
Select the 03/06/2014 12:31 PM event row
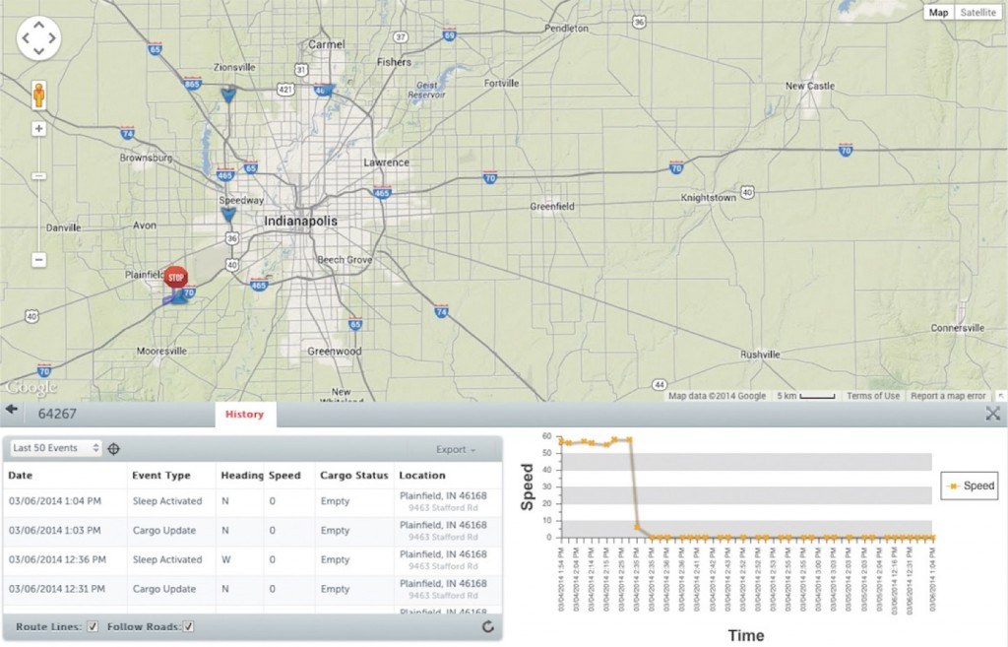(252, 589)
